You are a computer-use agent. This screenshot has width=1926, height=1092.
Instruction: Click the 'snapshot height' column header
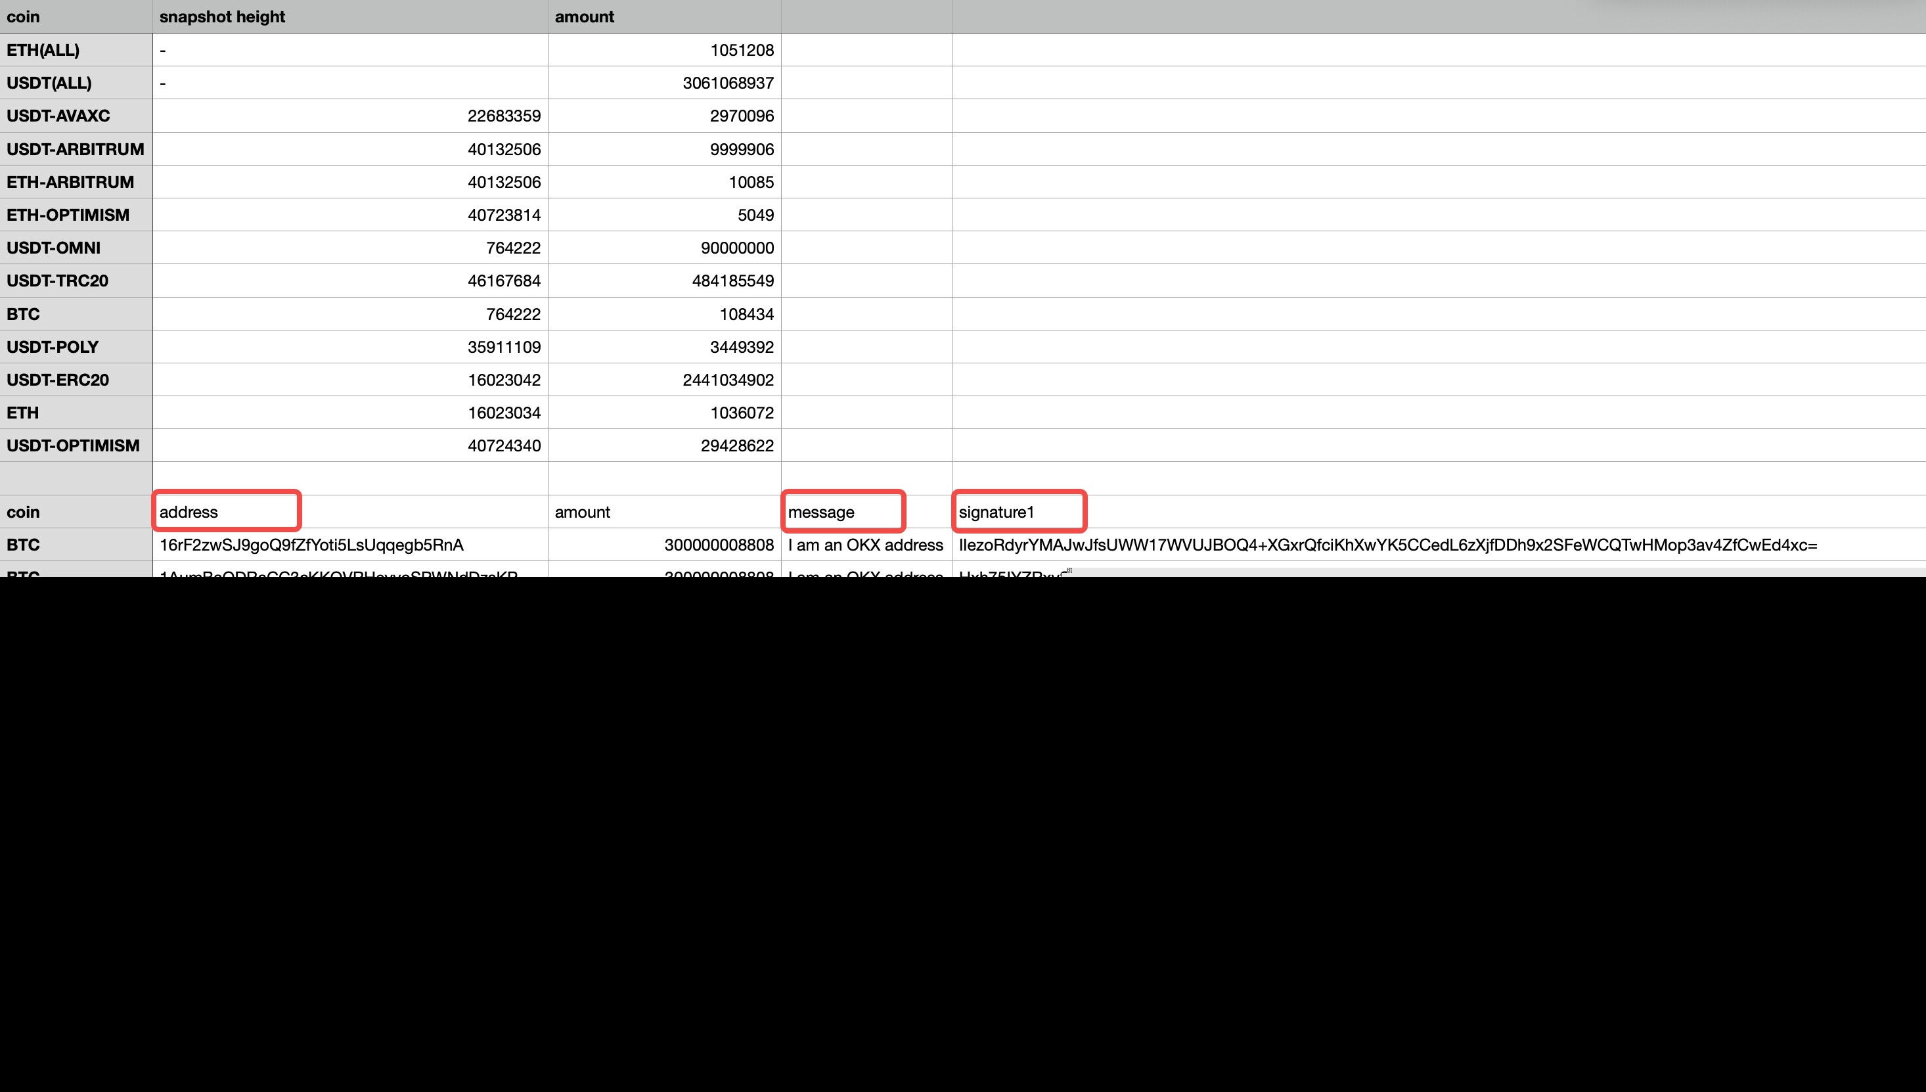pyautogui.click(x=222, y=16)
